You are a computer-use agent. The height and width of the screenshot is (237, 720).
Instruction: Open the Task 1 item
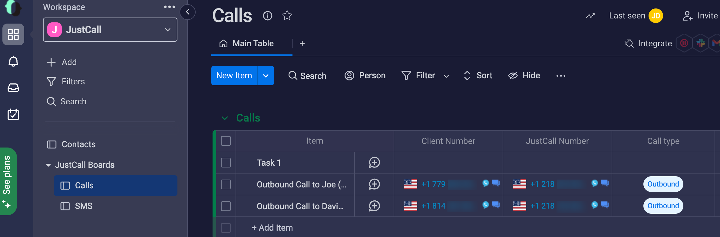269,163
